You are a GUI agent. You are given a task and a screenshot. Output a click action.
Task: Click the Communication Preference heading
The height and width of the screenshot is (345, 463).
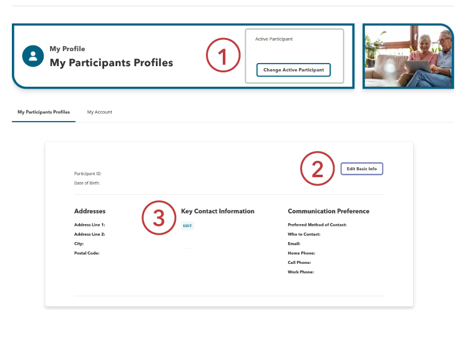[328, 211]
